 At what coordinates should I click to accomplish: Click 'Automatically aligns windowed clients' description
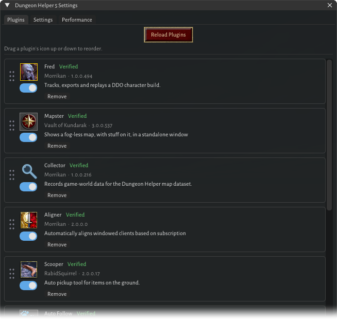[x=115, y=233]
